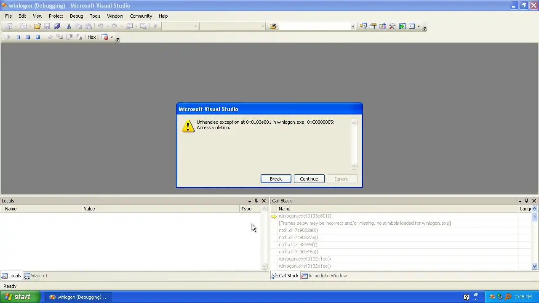Open the Start Page green arrow icon
The width and height of the screenshot is (539, 303).
point(402,26)
